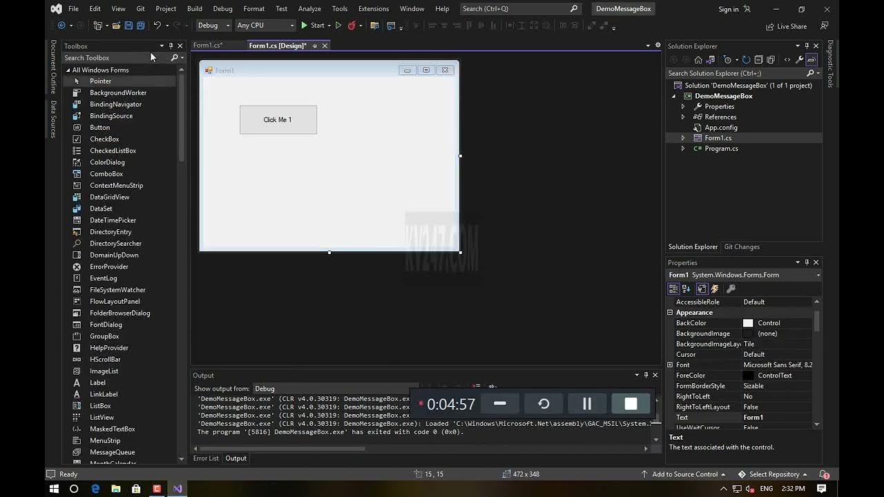This screenshot has width=884, height=497.
Task: Switch to the Form1.cs* code tab
Action: (x=208, y=46)
